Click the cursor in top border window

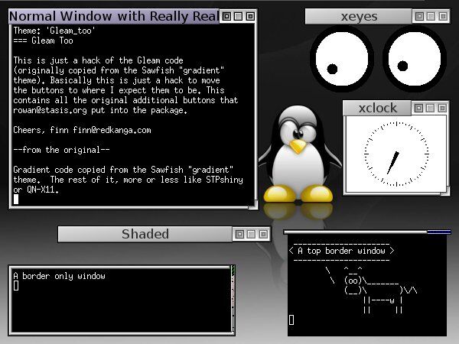click(x=291, y=320)
